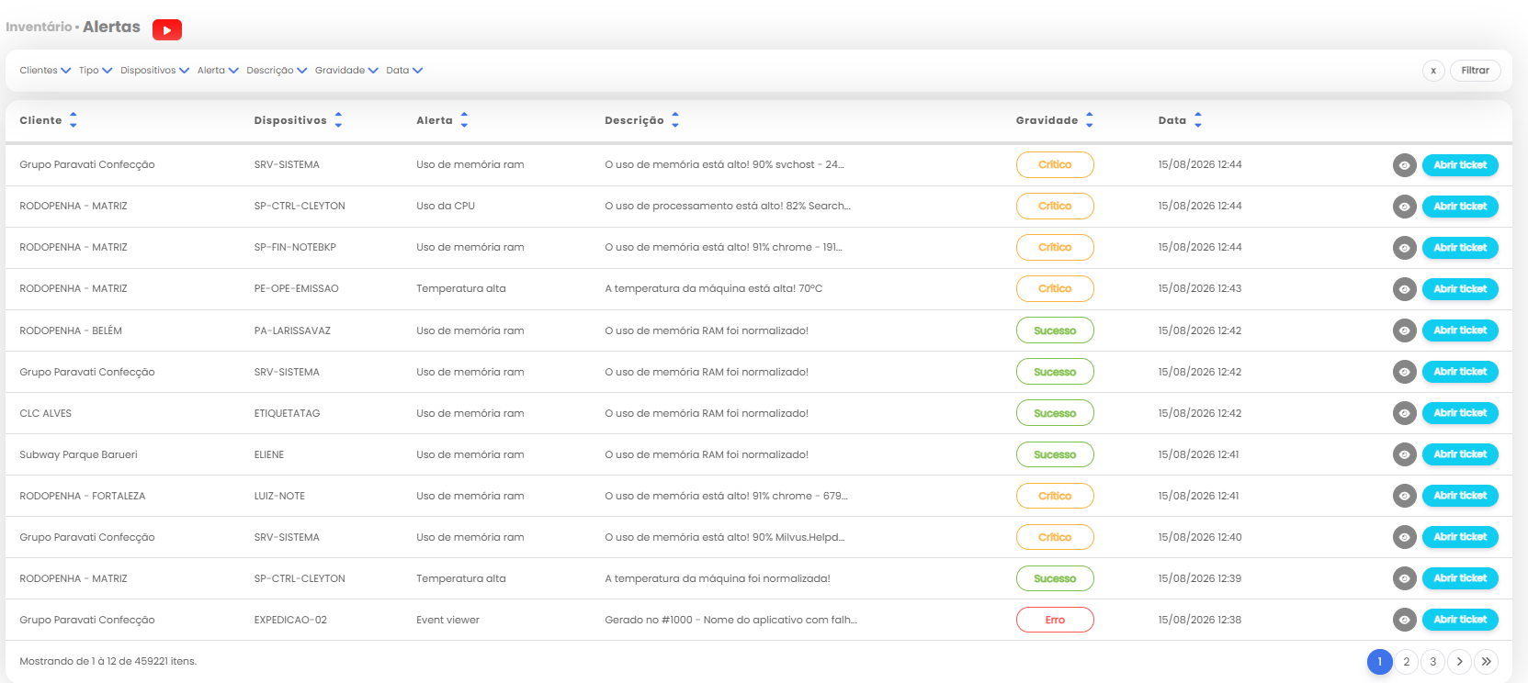Open ticket for EXPEDICAO-02 Event viewer alert
The image size is (1528, 683).
click(1460, 620)
